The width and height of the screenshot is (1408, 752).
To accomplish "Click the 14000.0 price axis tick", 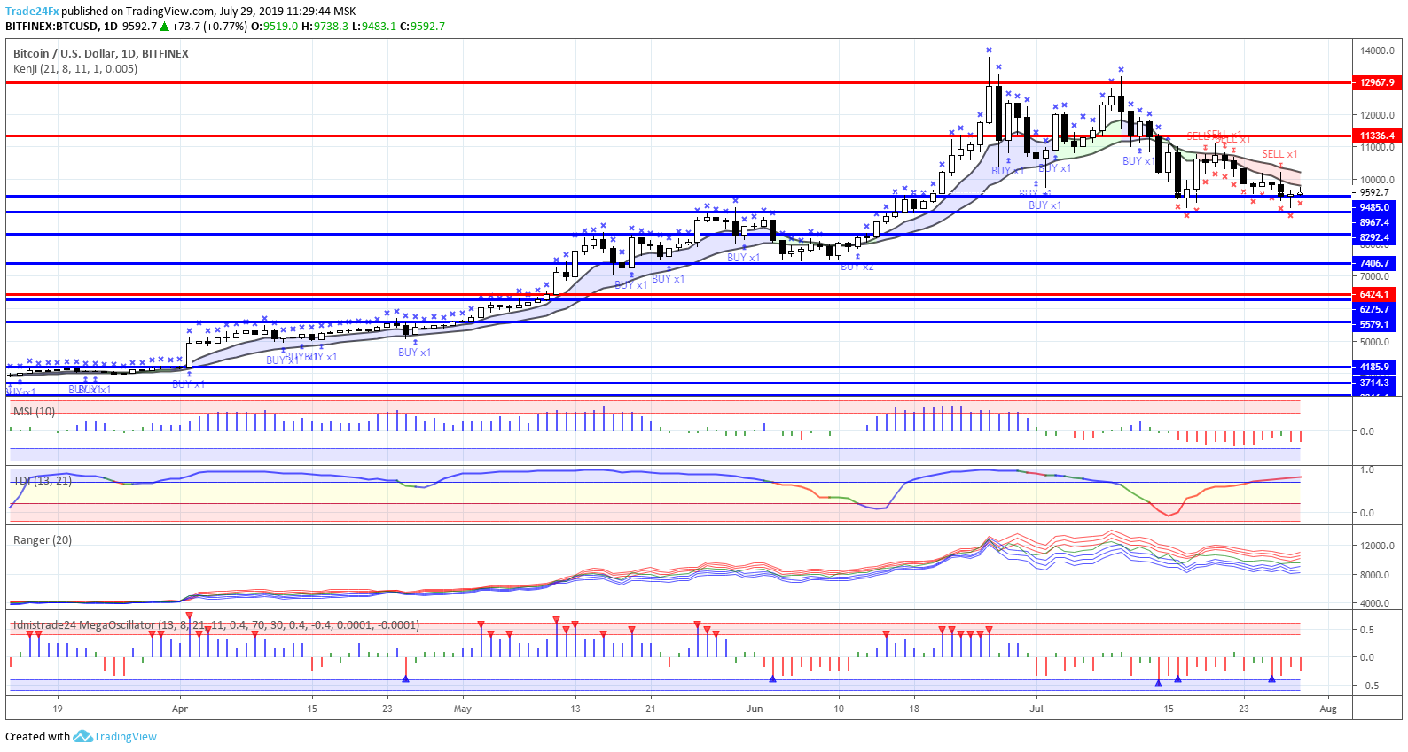I will (1377, 50).
